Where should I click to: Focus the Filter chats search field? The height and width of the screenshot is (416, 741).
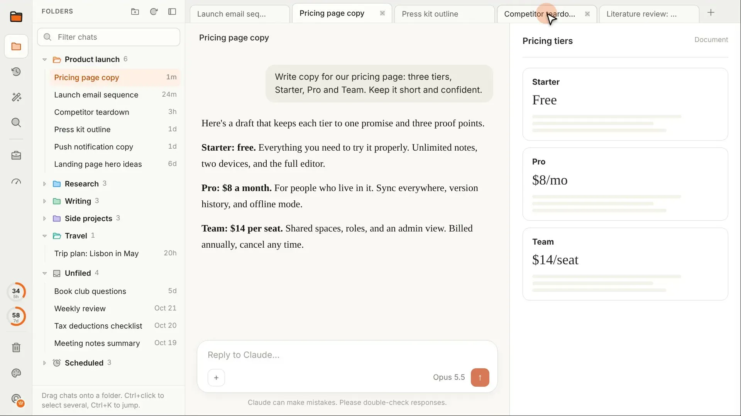click(108, 37)
